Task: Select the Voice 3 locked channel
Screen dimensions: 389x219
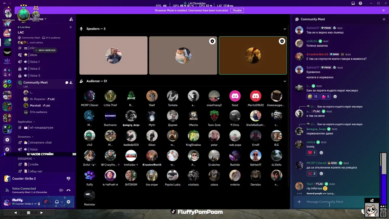Action: tap(45, 75)
